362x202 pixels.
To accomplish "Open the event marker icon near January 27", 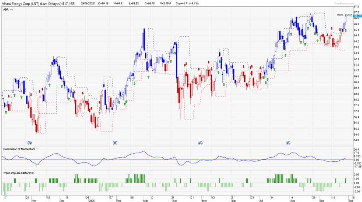I will click(x=115, y=143).
